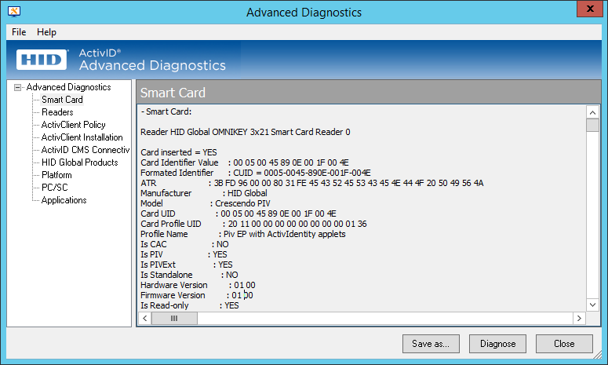Select Smart Card in the tree
The image size is (608, 365).
point(62,100)
